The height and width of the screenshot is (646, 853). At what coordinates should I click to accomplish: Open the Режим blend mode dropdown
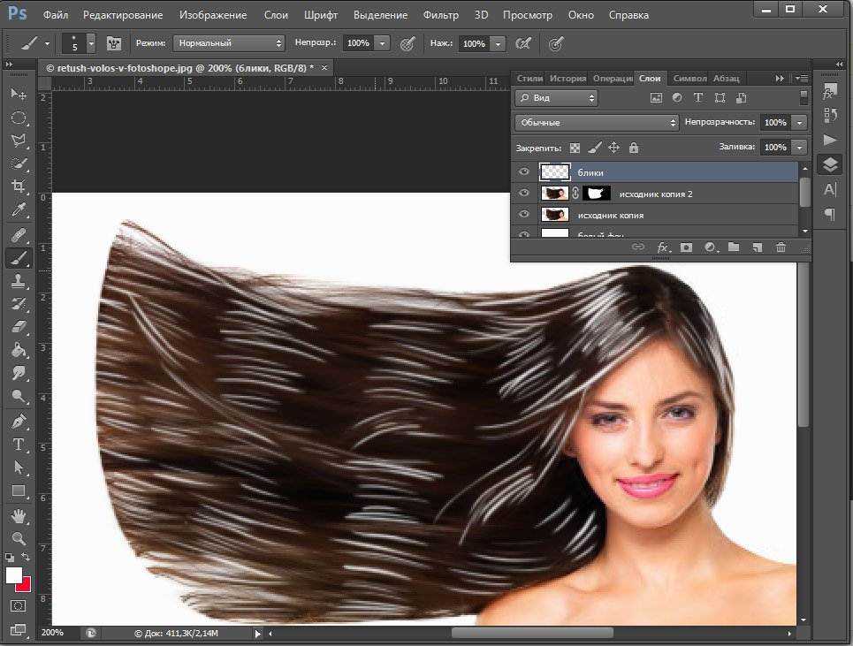coord(229,43)
